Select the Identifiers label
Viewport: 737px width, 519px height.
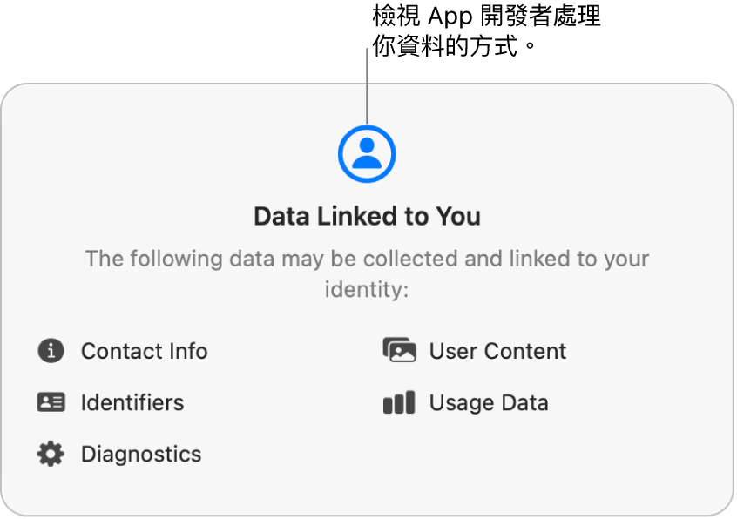click(132, 402)
